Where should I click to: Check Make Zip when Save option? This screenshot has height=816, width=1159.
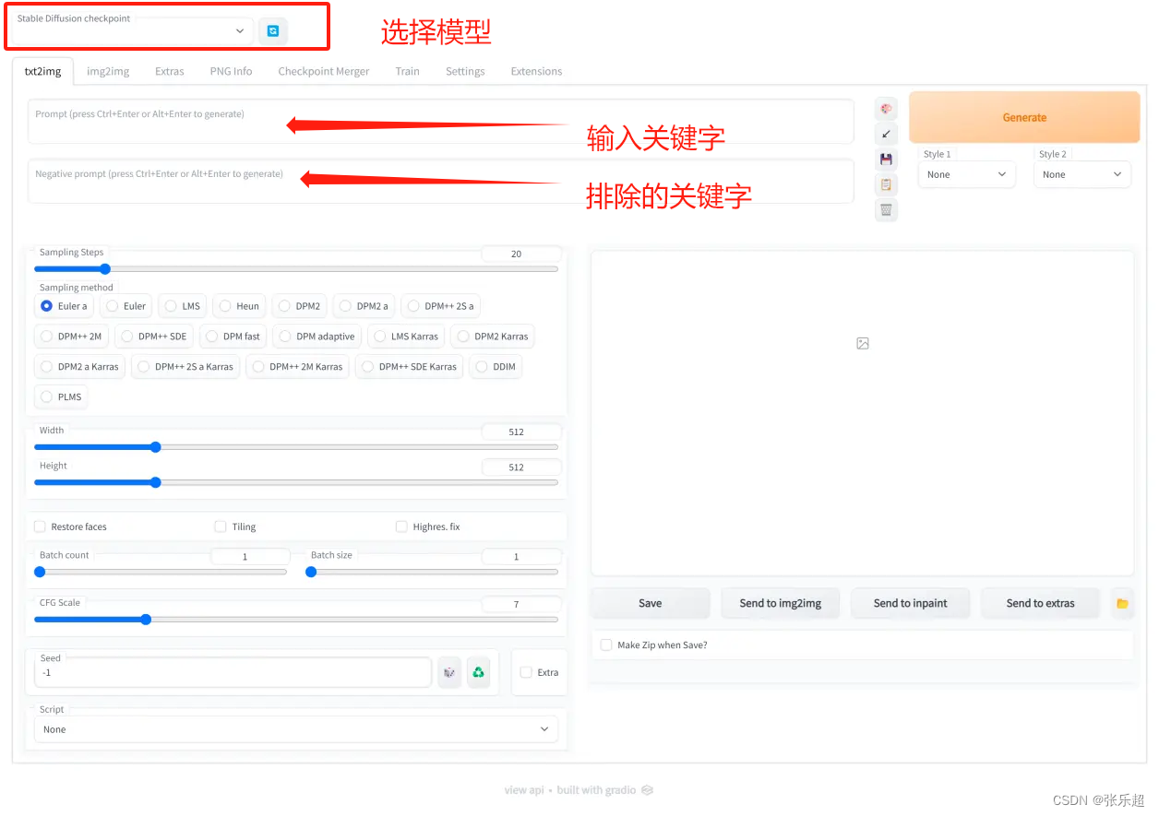point(606,645)
